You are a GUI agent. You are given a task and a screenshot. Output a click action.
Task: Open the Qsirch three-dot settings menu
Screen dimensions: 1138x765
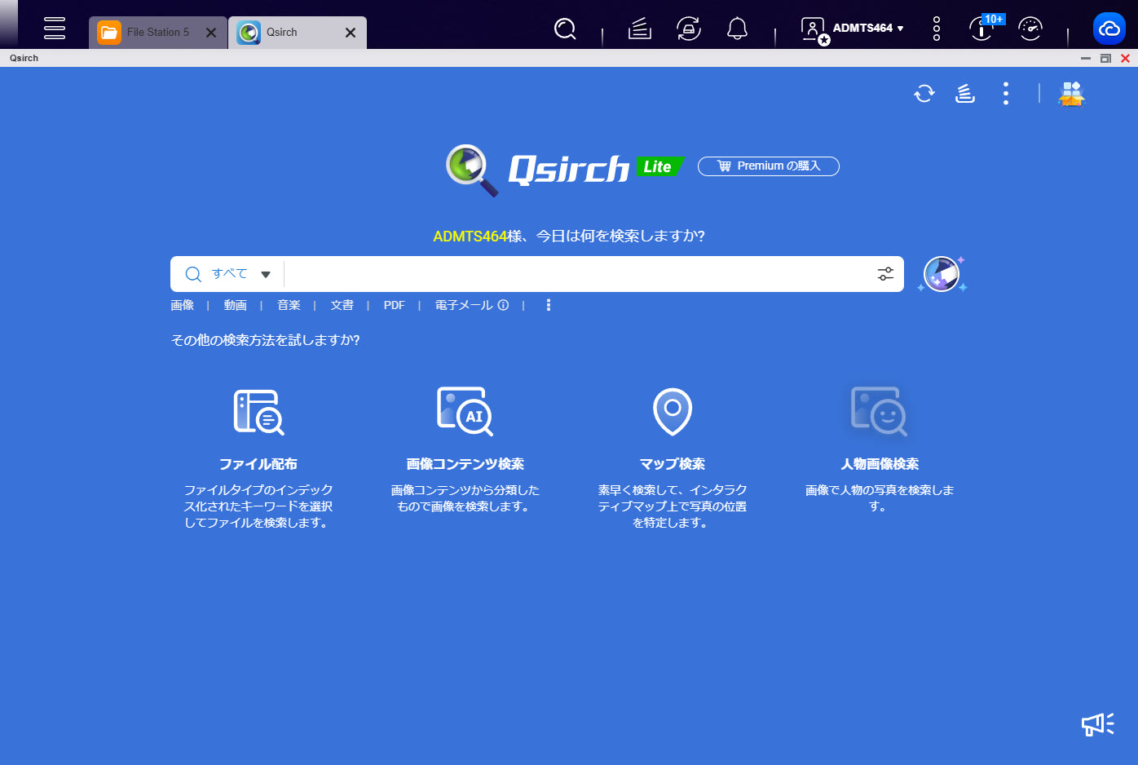1006,94
